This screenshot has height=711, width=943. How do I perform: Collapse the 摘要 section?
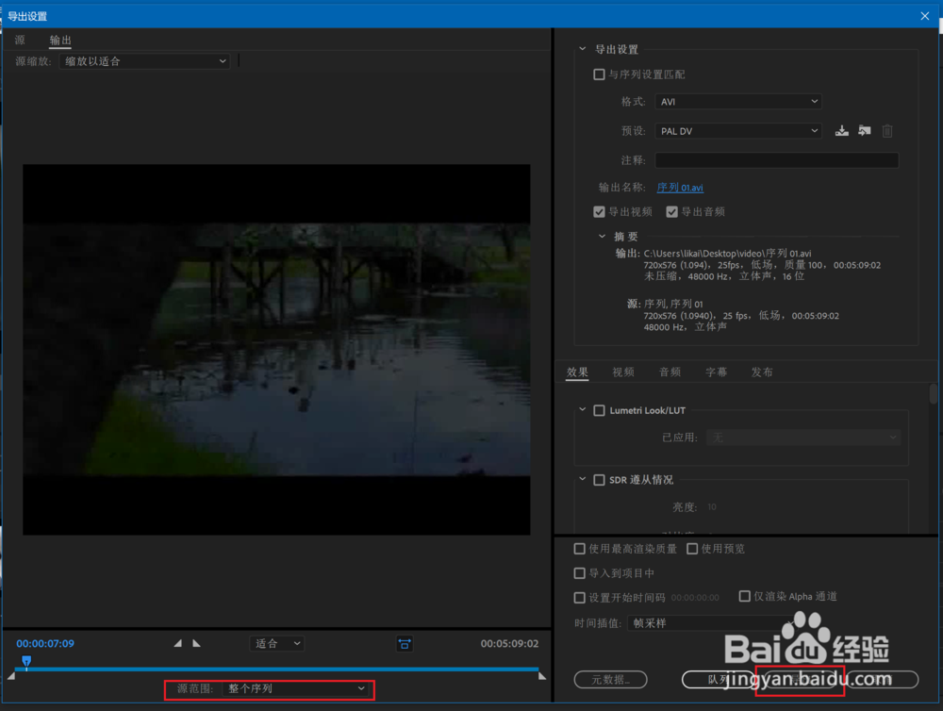point(602,237)
